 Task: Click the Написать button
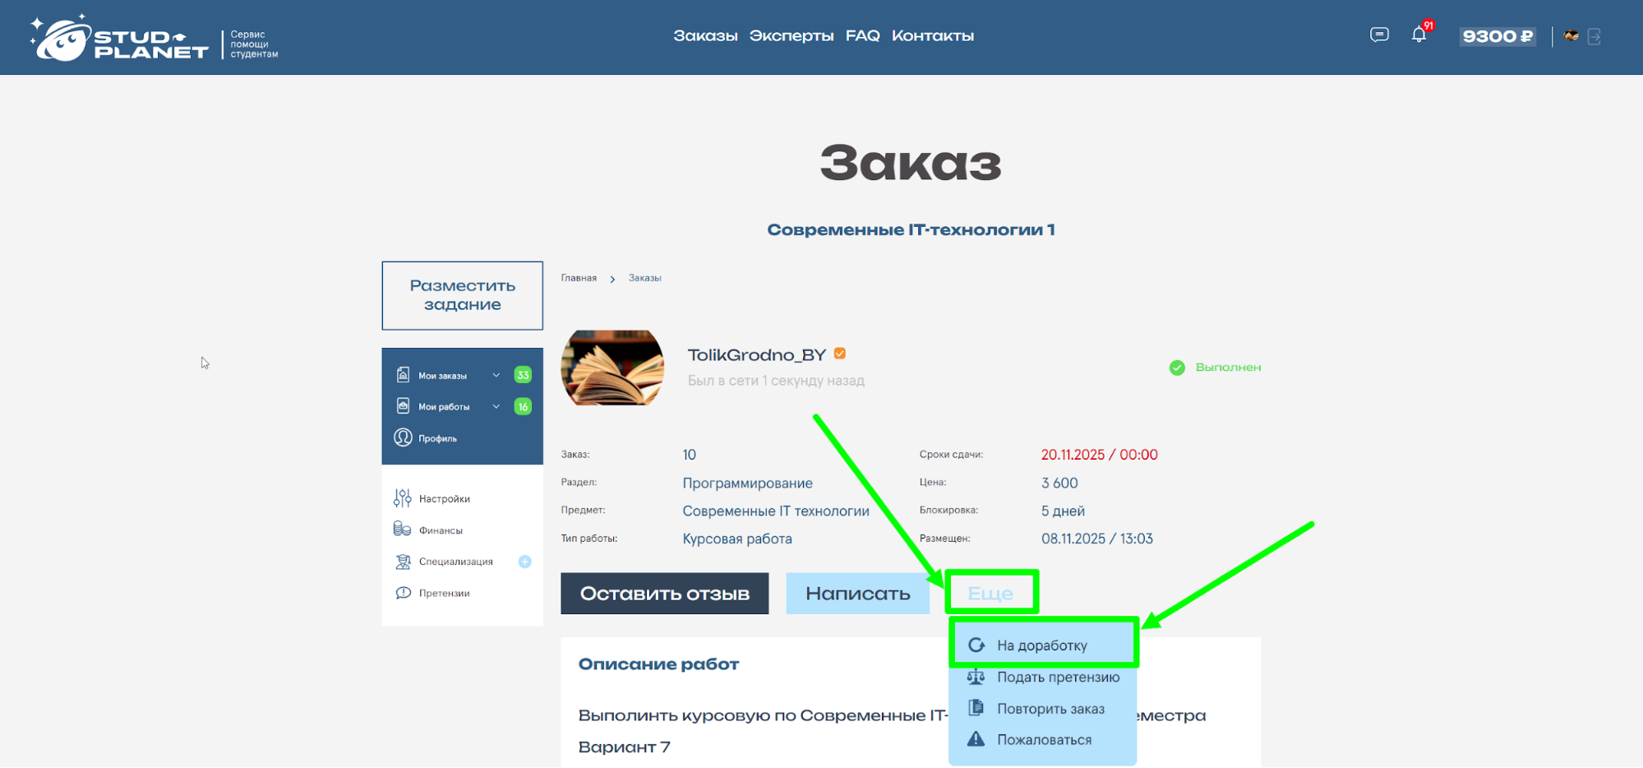point(857,593)
